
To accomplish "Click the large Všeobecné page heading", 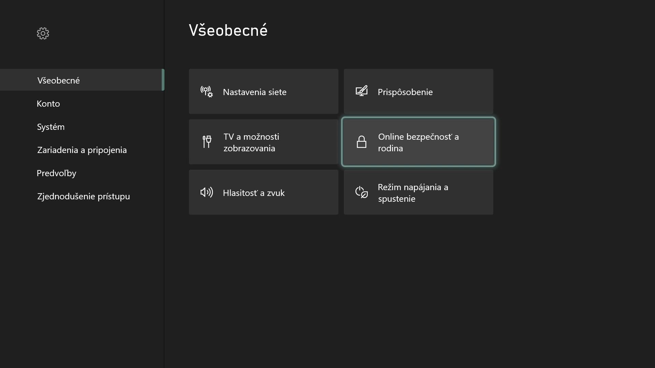I will (228, 30).
